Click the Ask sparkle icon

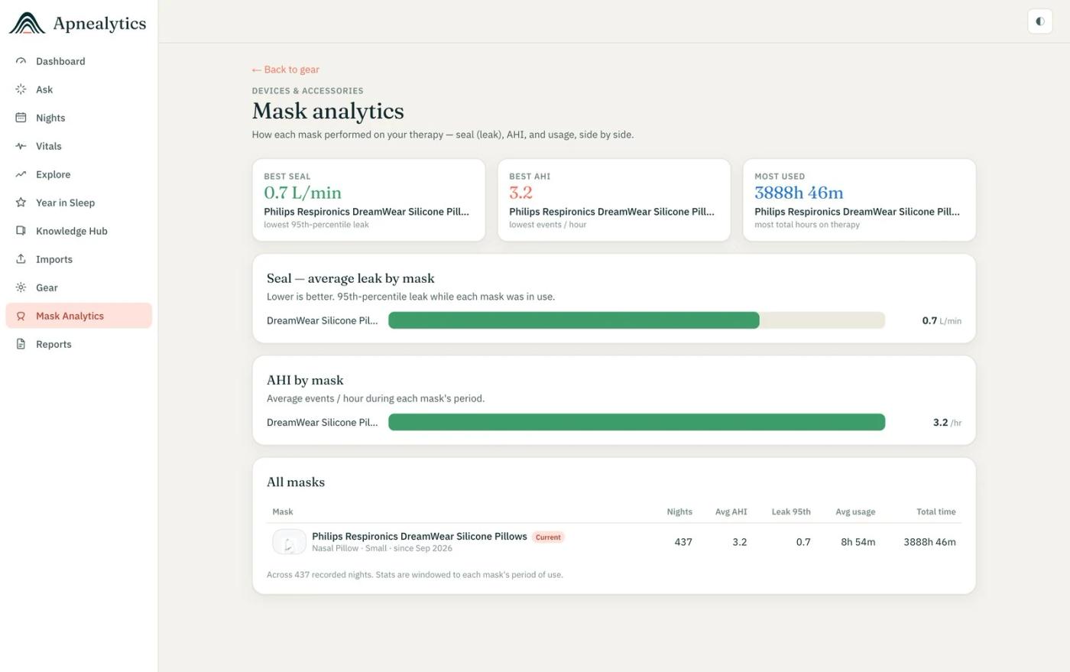pyautogui.click(x=21, y=89)
